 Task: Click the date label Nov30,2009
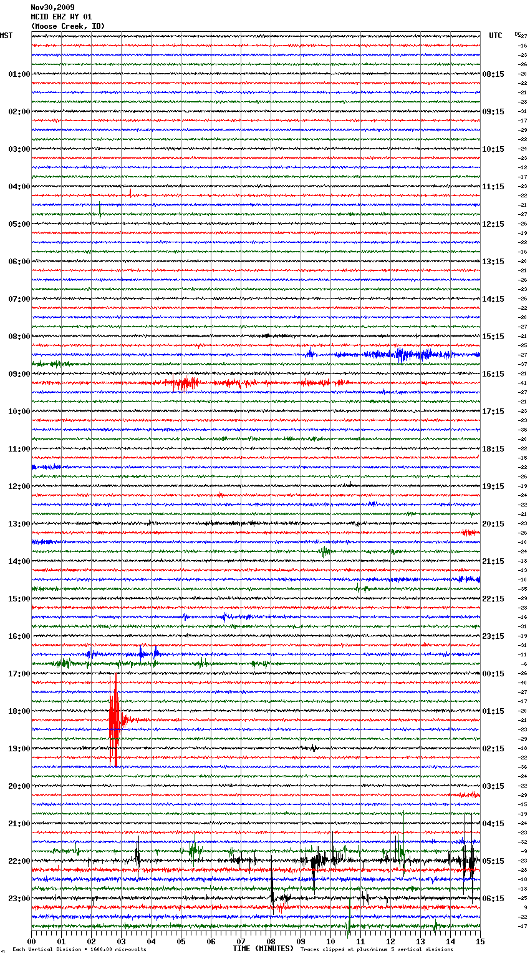(52, 7)
